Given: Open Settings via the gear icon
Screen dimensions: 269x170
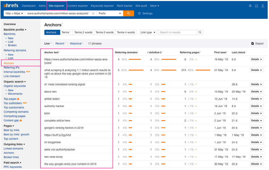Looking at the screenshot, I should pyautogui.click(x=139, y=13).
